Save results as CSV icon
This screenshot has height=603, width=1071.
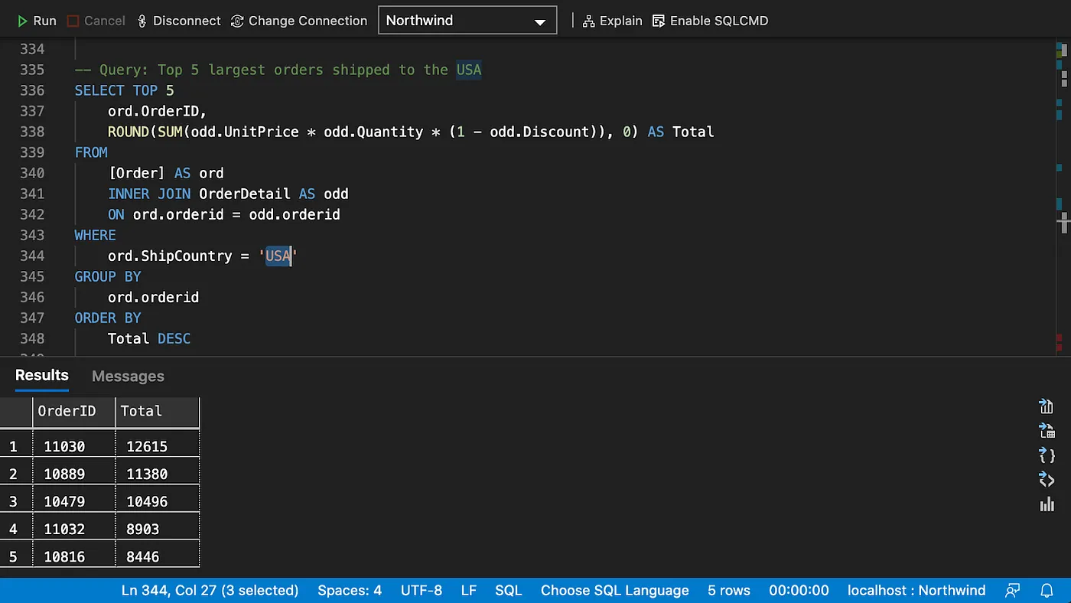pyautogui.click(x=1047, y=406)
